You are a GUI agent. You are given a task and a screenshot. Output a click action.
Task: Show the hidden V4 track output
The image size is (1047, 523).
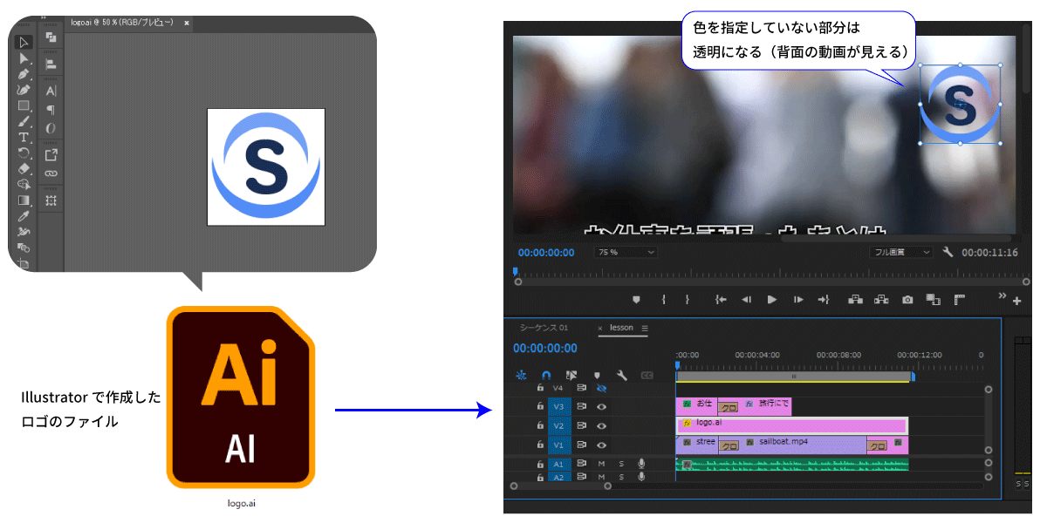601,388
